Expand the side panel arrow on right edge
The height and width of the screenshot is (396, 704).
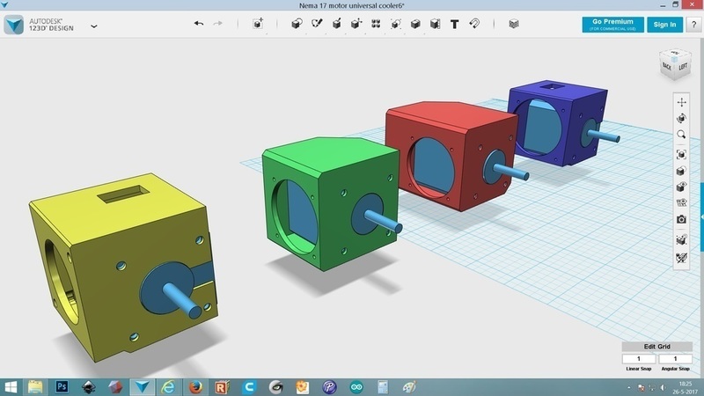701,217
